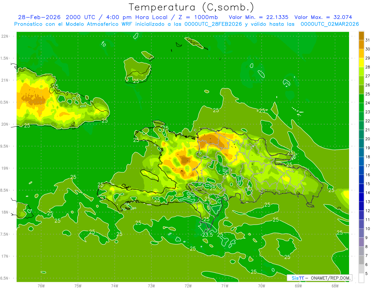376x290 pixels.
Task: Click 'Valor Max. = 32.074' in the header
Action: 324,17
